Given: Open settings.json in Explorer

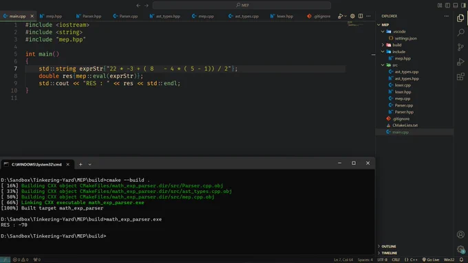Looking at the screenshot, I should pos(405,38).
